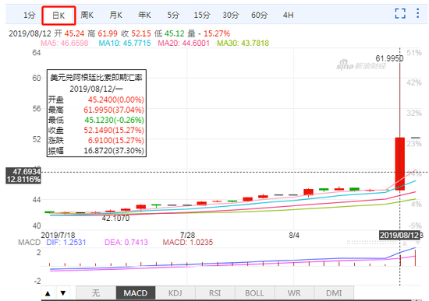The height and width of the screenshot is (301, 429).
Task: Click the 2019/7/18 start date label
Action: click(x=58, y=235)
